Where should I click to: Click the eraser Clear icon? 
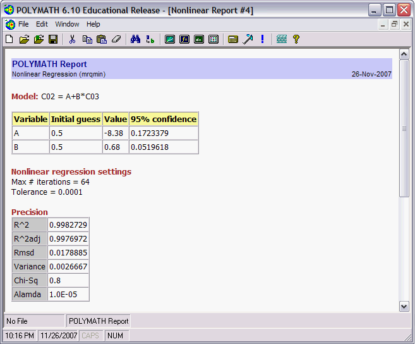[x=116, y=39]
